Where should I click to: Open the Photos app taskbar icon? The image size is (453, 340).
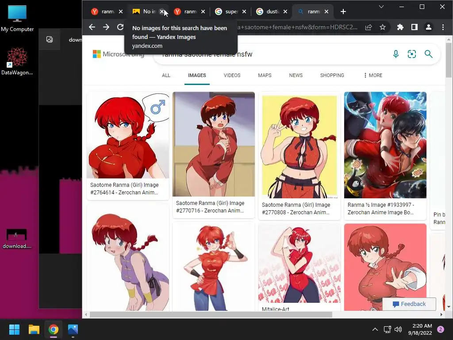[73, 329]
